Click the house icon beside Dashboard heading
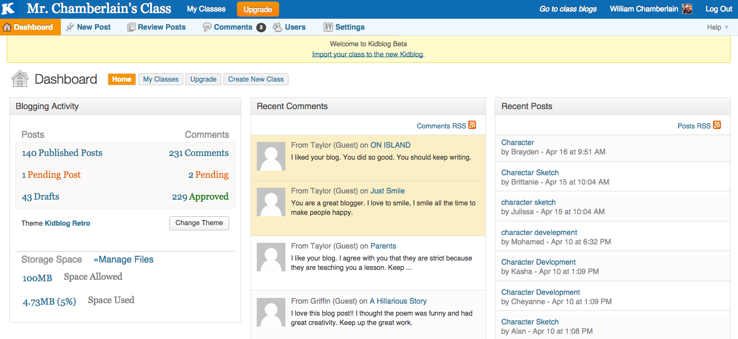Image resolution: width=738 pixels, height=339 pixels. (x=19, y=78)
